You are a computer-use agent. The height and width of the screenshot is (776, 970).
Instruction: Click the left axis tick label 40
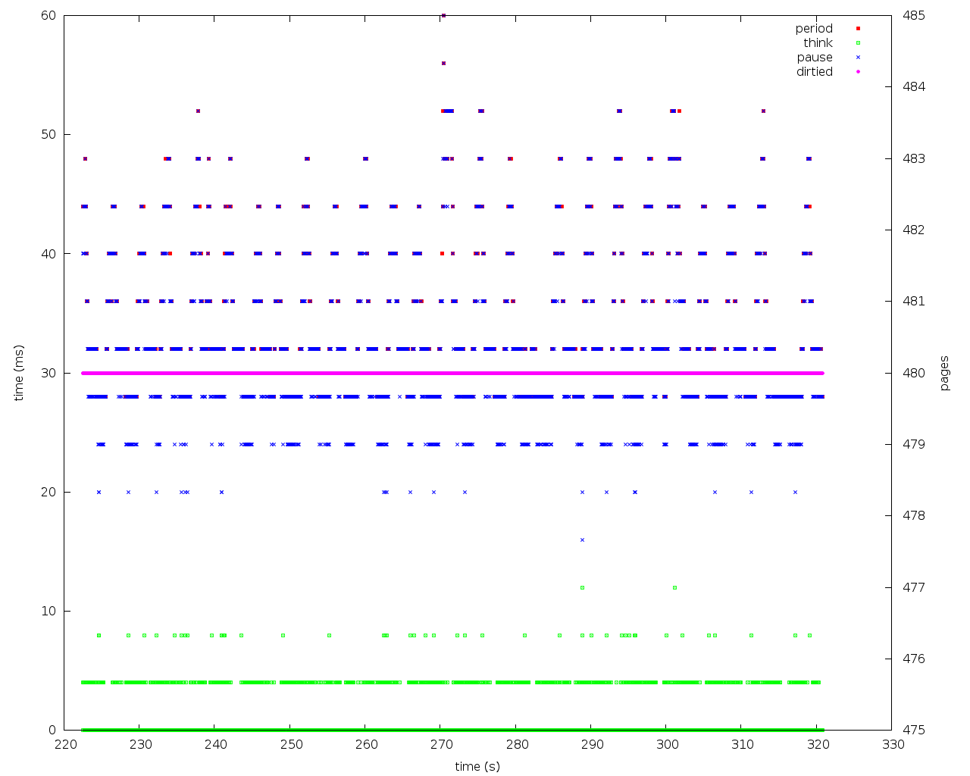click(x=49, y=254)
